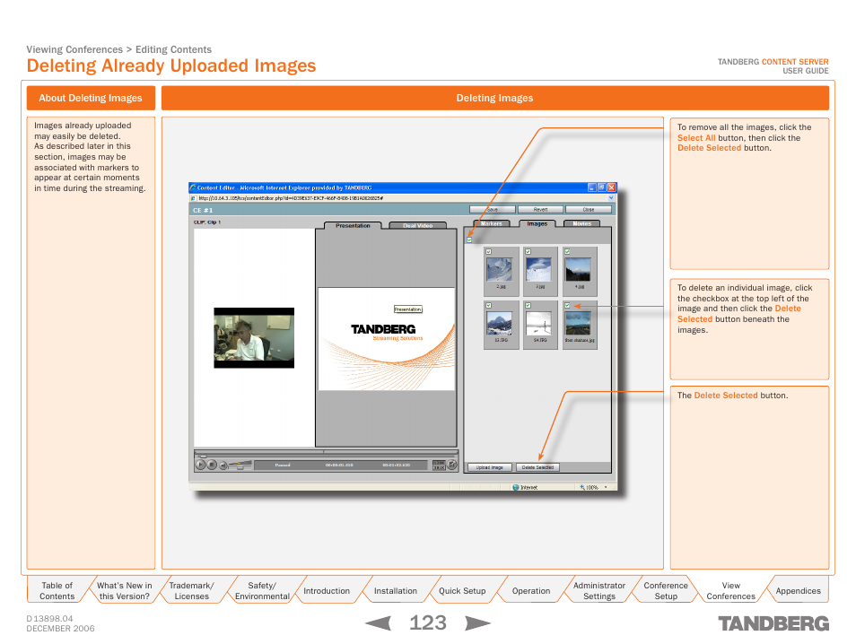Open the Dual Video tab
This screenshot has height=644, width=856.
(417, 225)
